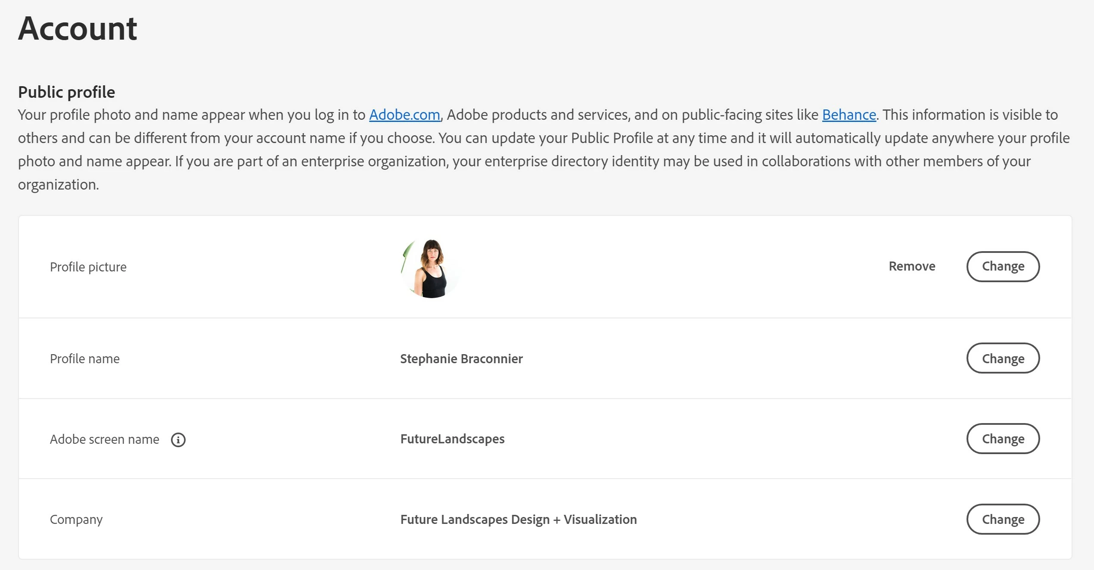
Task: Click the final word 'organization.' in description
Action: (59, 184)
